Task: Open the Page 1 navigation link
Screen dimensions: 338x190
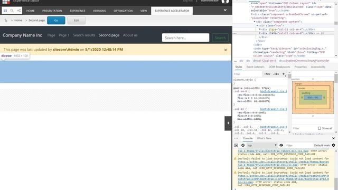Action: [64, 35]
